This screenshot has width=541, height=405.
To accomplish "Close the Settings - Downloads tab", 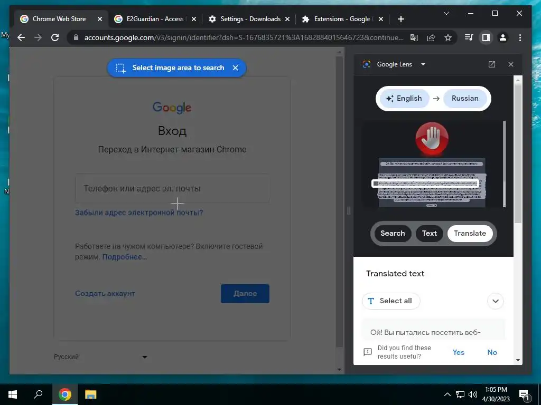I will (287, 19).
